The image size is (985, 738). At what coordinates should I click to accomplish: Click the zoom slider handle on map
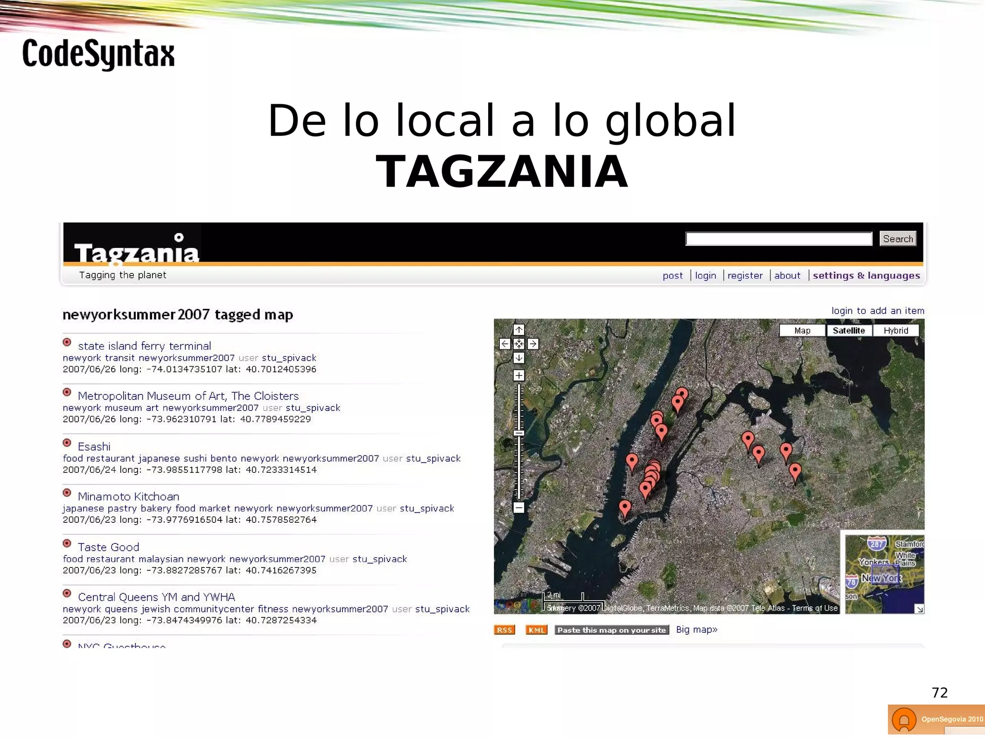pos(518,433)
